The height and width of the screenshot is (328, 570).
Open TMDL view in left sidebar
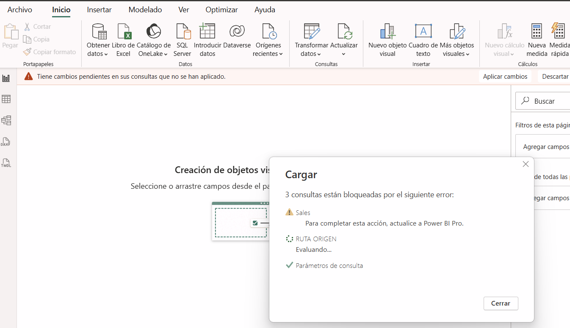point(6,163)
